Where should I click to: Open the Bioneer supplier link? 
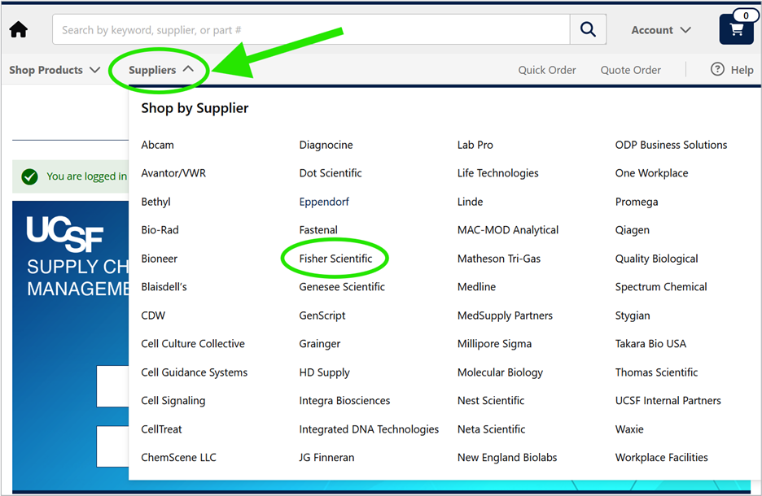point(160,259)
